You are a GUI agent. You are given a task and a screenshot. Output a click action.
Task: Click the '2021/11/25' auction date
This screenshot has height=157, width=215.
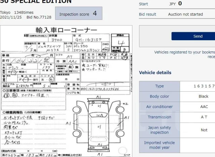click(11, 17)
